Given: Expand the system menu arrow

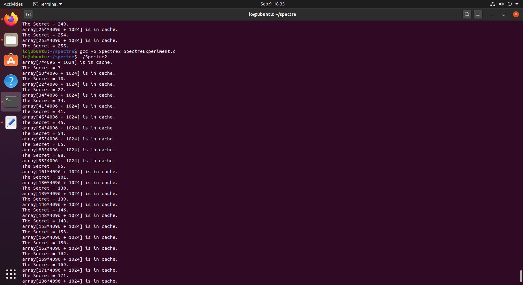Looking at the screenshot, I should (x=517, y=4).
